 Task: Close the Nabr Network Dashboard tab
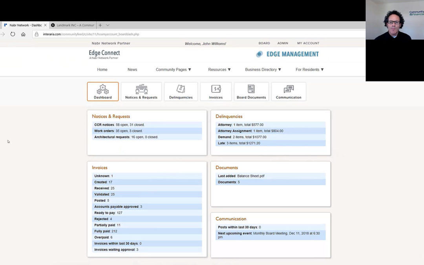tap(45, 25)
